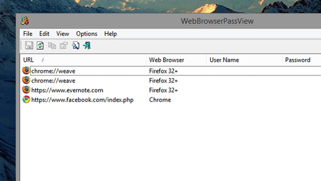Click the WebBrowserPassView title bar text
The height and width of the screenshot is (181, 321).
pyautogui.click(x=217, y=21)
